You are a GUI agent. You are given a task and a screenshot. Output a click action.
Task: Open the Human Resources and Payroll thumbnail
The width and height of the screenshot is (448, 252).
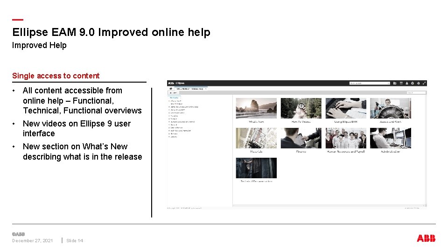click(x=346, y=138)
